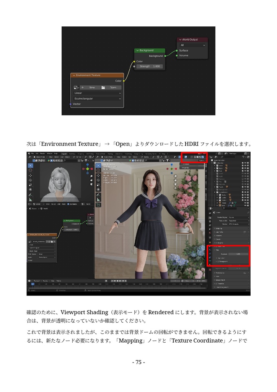Click the Strength 1.000 field on the large Background node
The height and width of the screenshot is (392, 277).
pos(150,67)
